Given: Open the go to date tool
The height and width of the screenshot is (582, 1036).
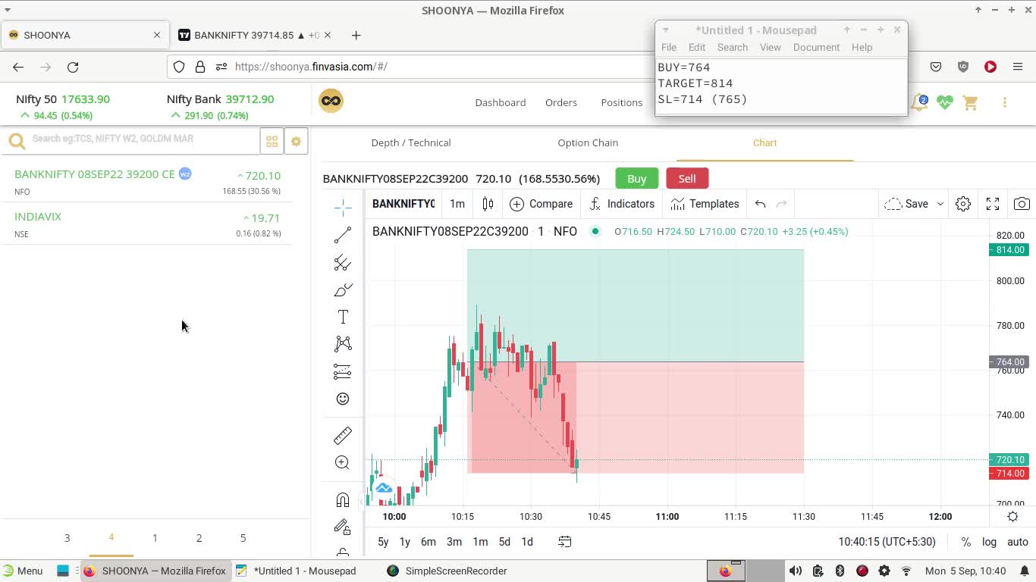Looking at the screenshot, I should (565, 542).
